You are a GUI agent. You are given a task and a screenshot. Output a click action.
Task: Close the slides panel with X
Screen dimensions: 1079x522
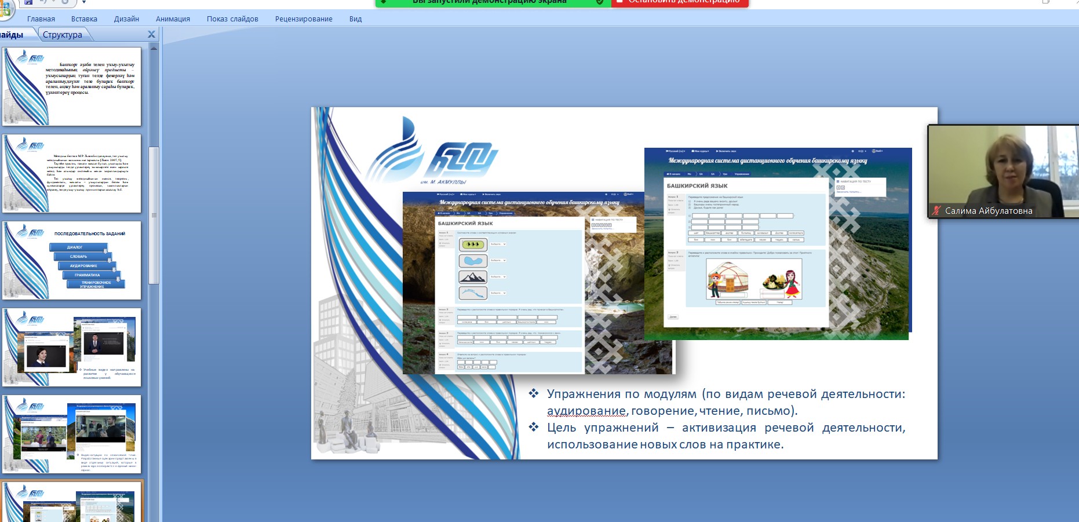(151, 35)
